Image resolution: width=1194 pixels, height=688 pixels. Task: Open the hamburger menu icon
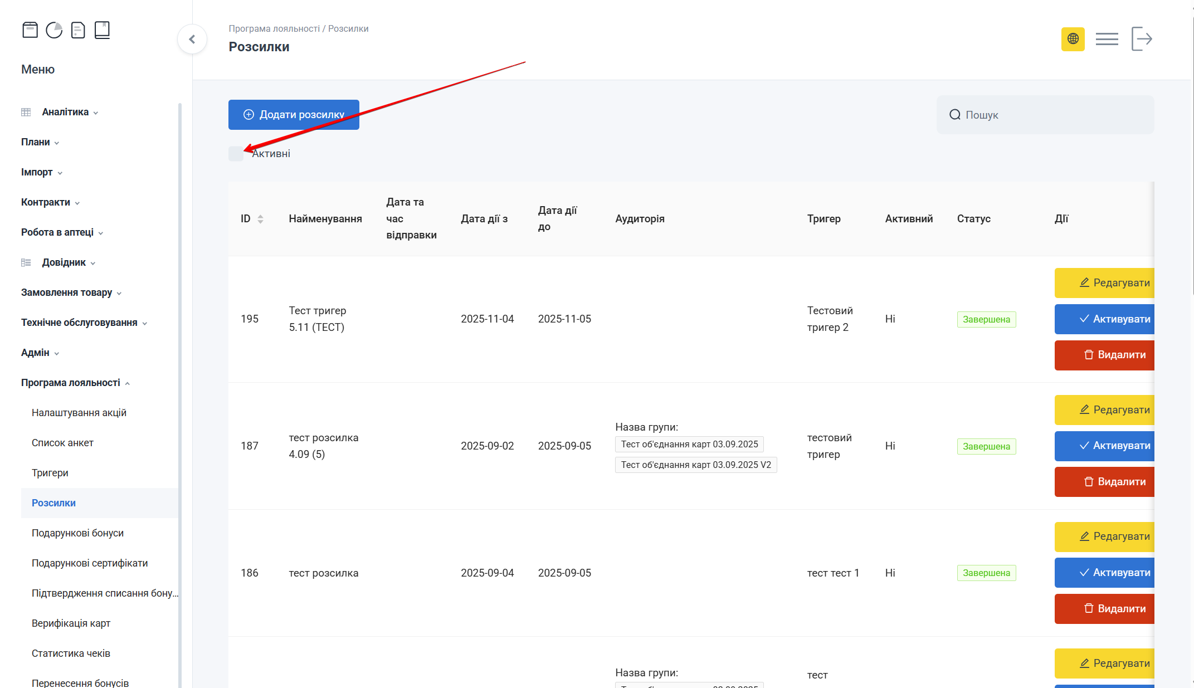[1107, 39]
